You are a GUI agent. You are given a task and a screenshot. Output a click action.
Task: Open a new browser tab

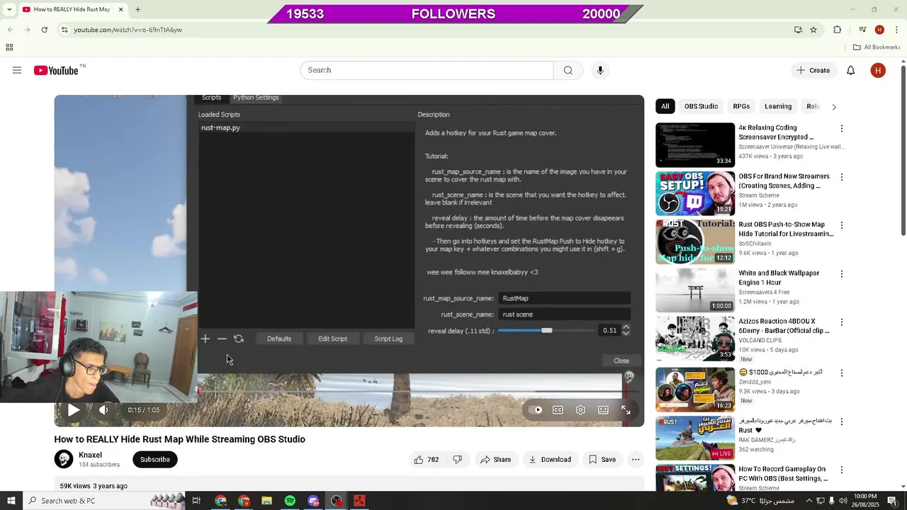(137, 10)
